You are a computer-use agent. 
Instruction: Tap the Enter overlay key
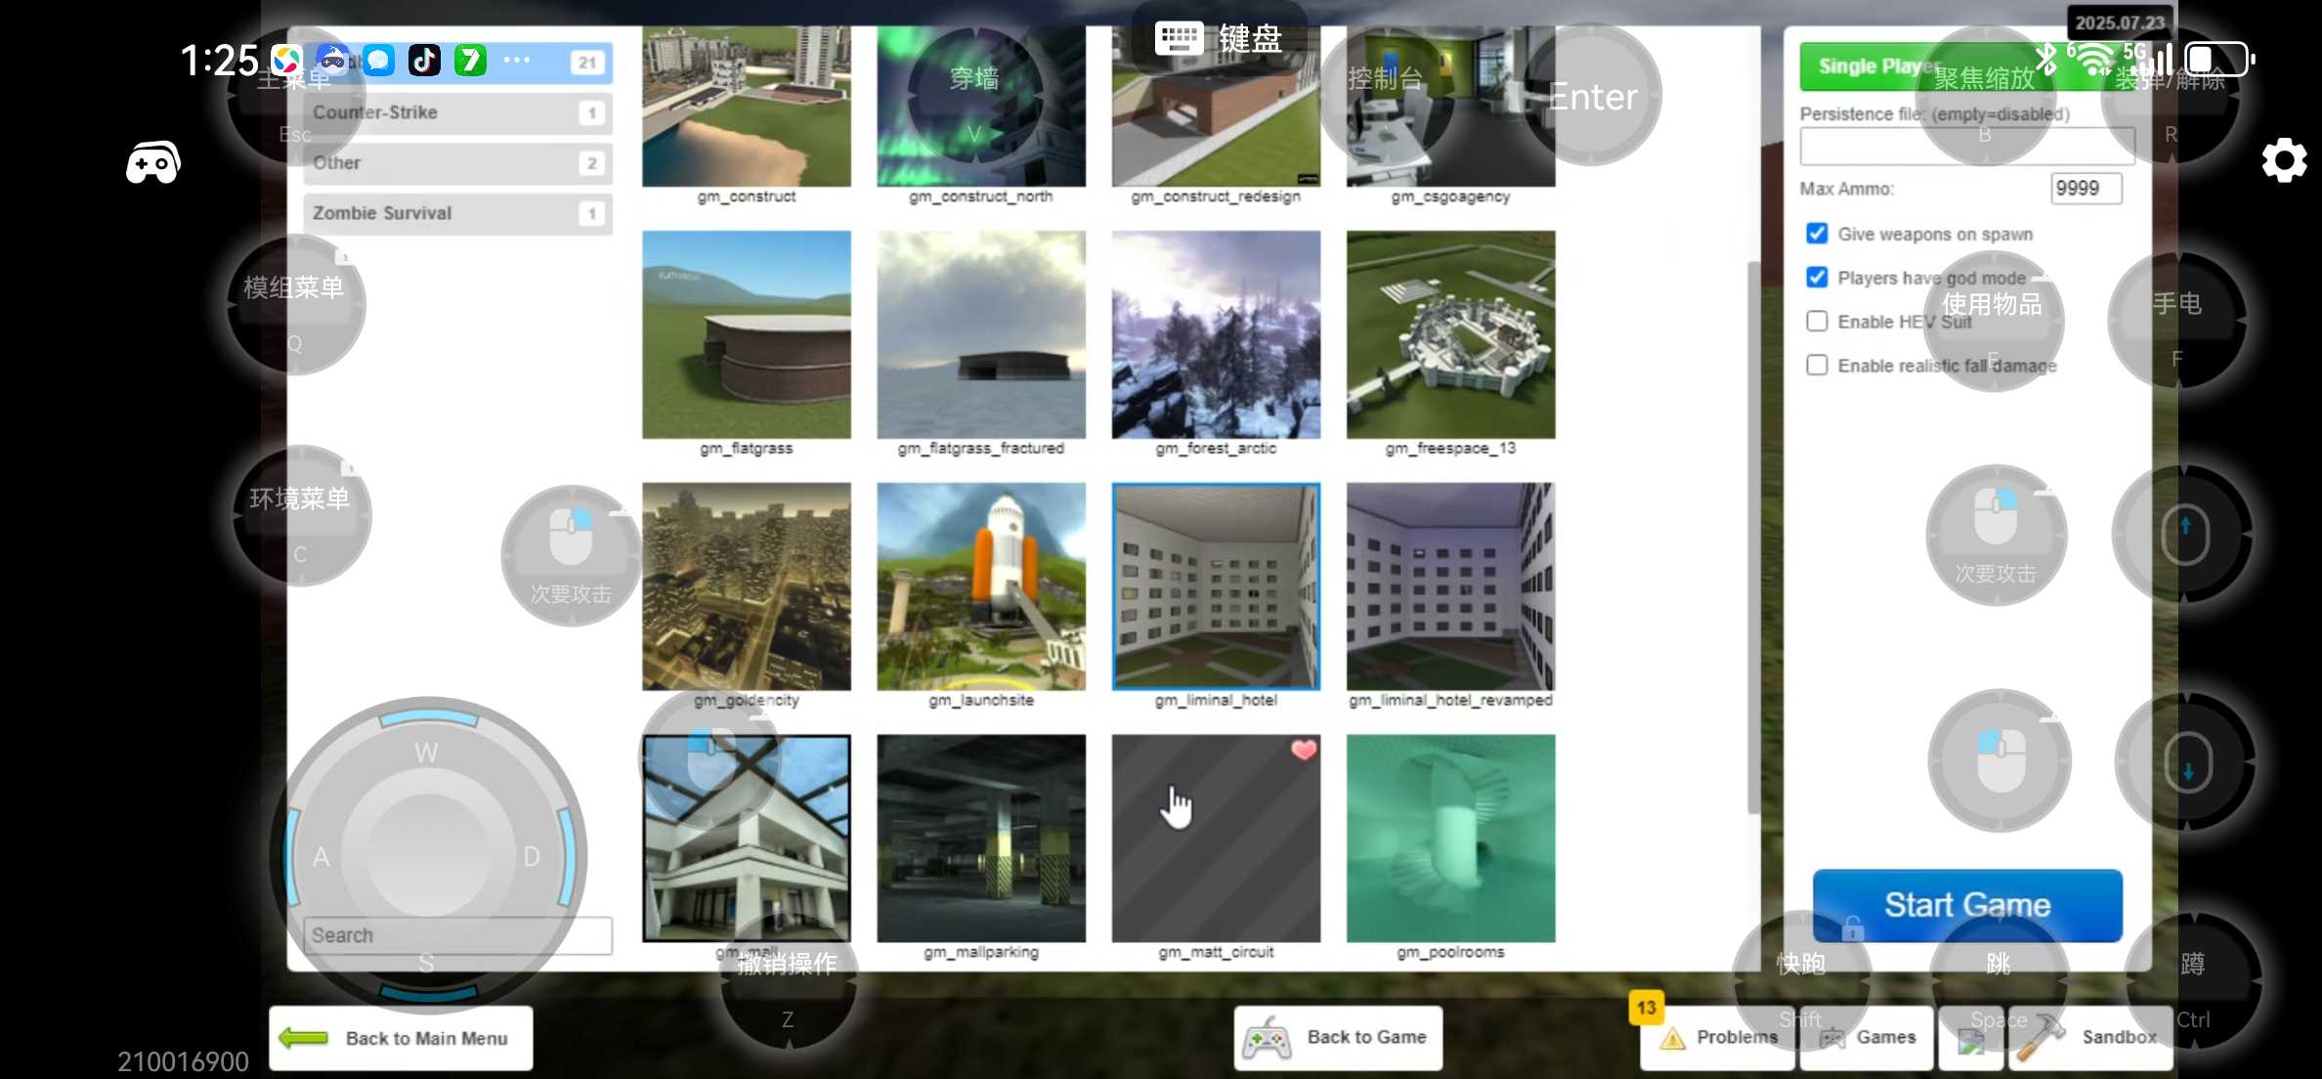click(x=1592, y=96)
